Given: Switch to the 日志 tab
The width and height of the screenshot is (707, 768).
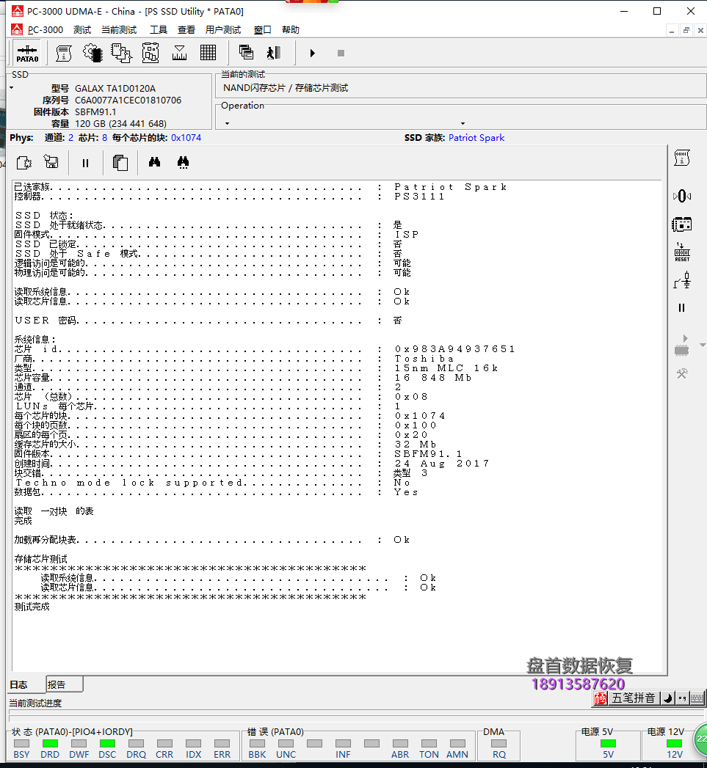Looking at the screenshot, I should [x=26, y=684].
